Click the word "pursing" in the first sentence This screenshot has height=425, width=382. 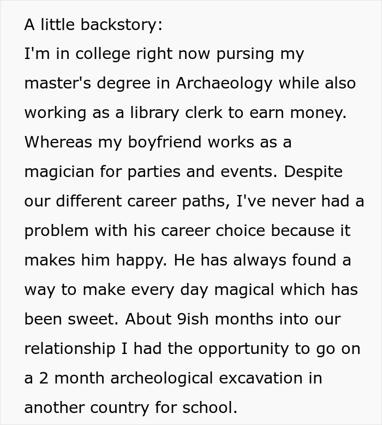(x=245, y=54)
